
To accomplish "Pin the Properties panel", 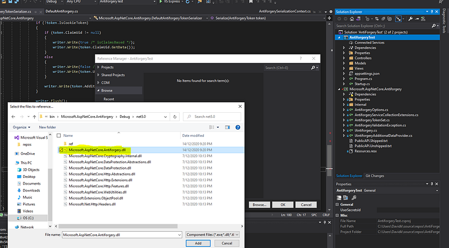I will (x=432, y=184).
